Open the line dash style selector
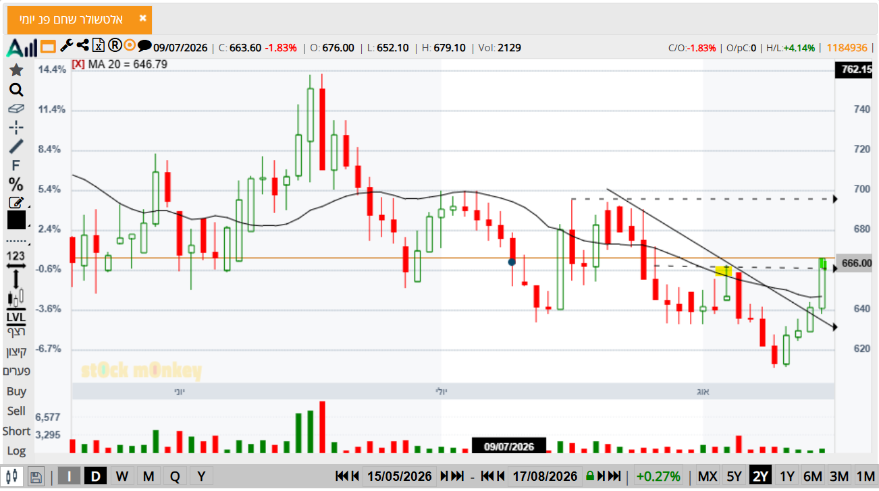 tap(16, 241)
